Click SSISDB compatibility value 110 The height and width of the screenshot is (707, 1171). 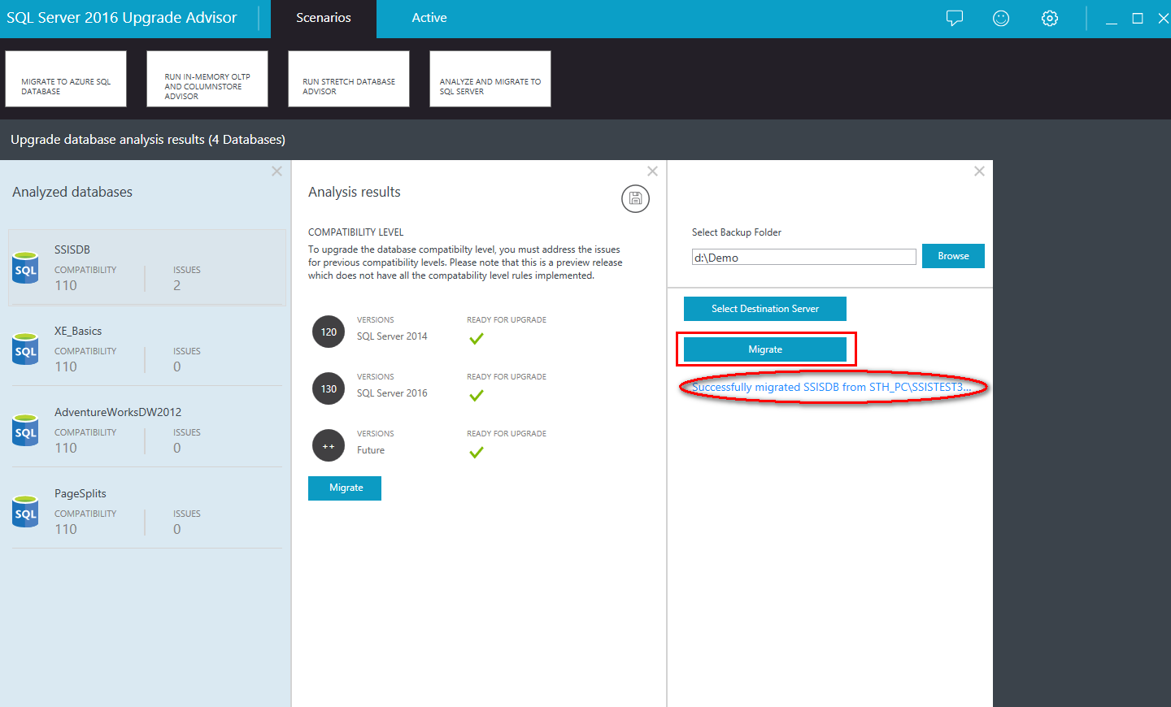point(66,285)
